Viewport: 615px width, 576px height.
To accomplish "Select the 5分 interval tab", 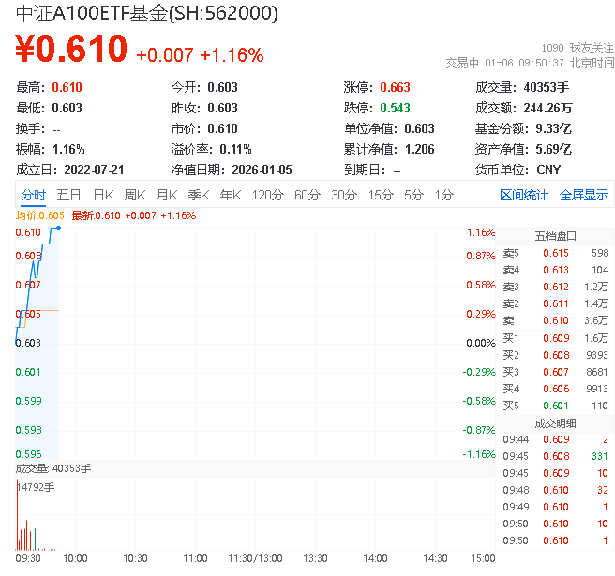I will 413,195.
